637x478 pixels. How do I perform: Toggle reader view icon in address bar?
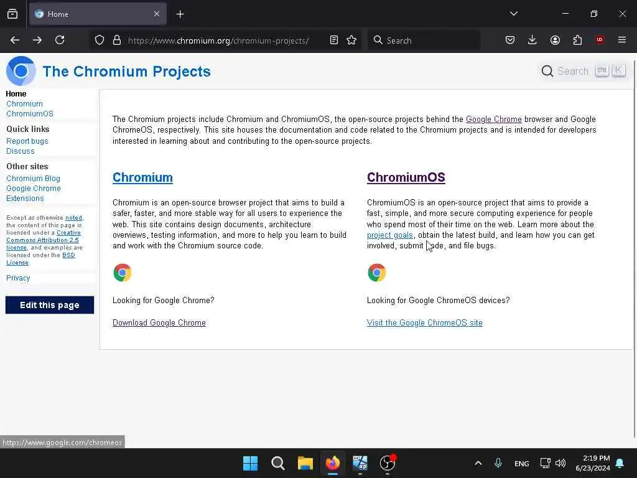click(x=334, y=40)
